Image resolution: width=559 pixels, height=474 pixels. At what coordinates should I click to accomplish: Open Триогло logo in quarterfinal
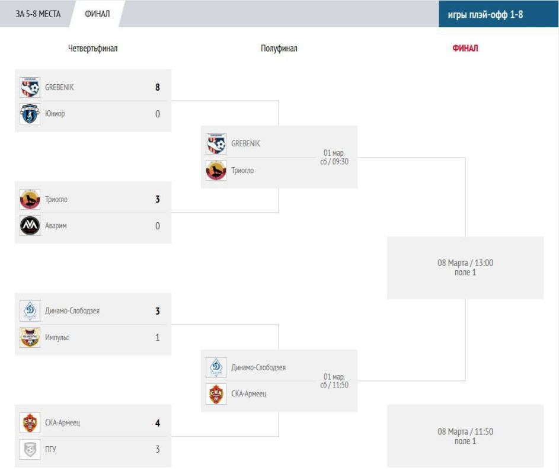30,199
